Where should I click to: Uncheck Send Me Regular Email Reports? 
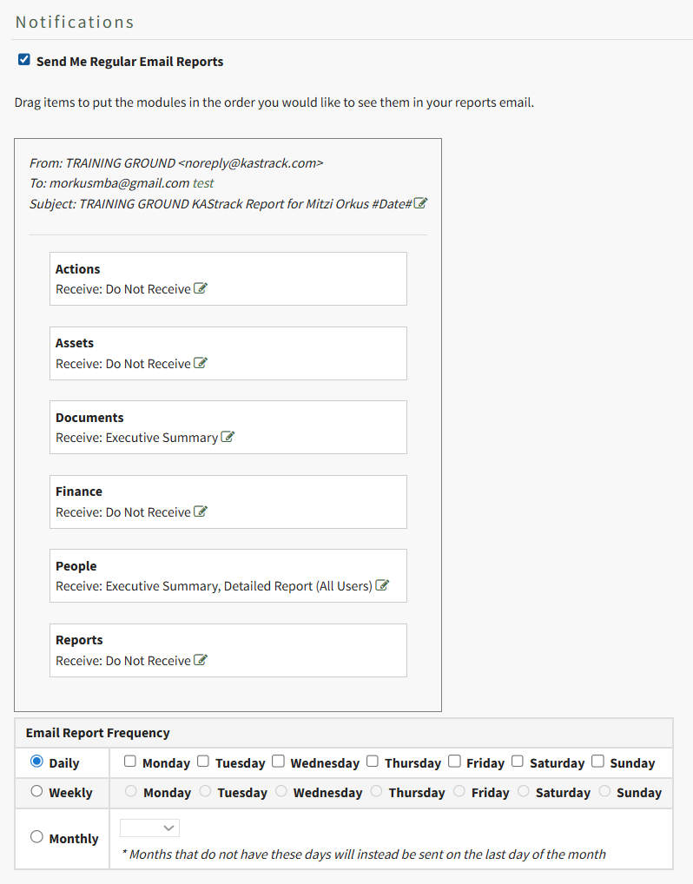(24, 61)
